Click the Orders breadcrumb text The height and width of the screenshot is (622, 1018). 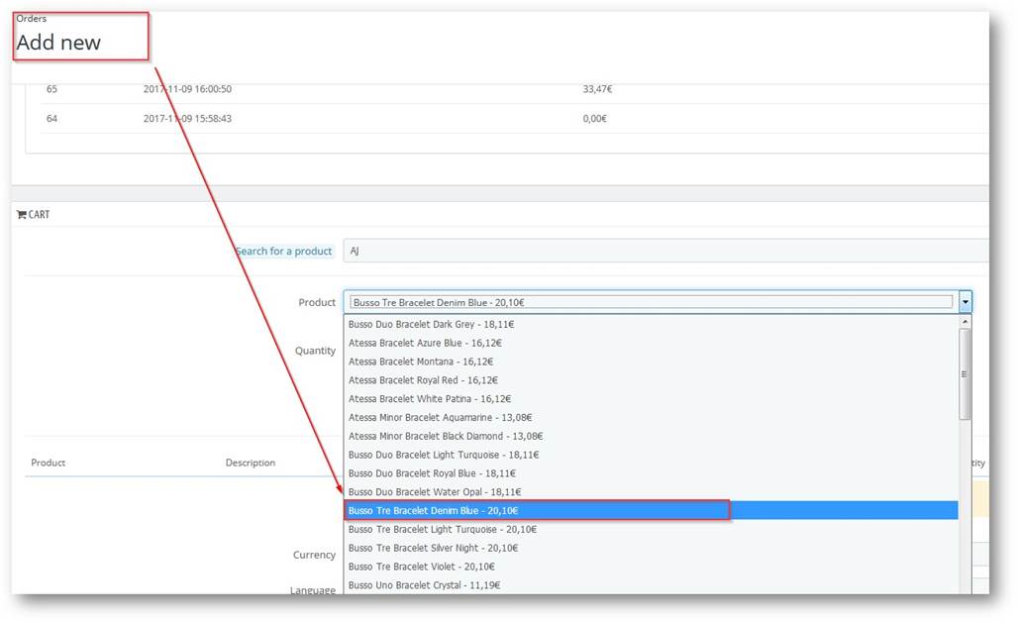[31, 18]
